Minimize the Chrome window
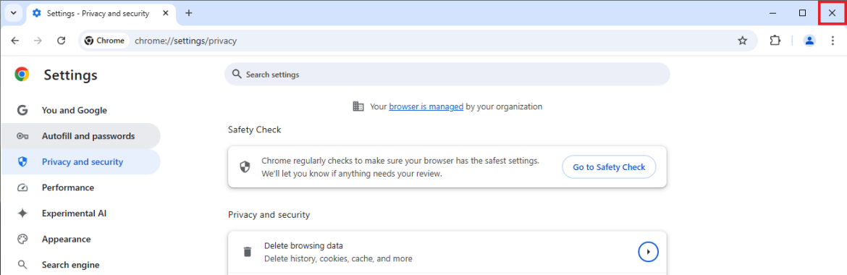 (x=773, y=13)
